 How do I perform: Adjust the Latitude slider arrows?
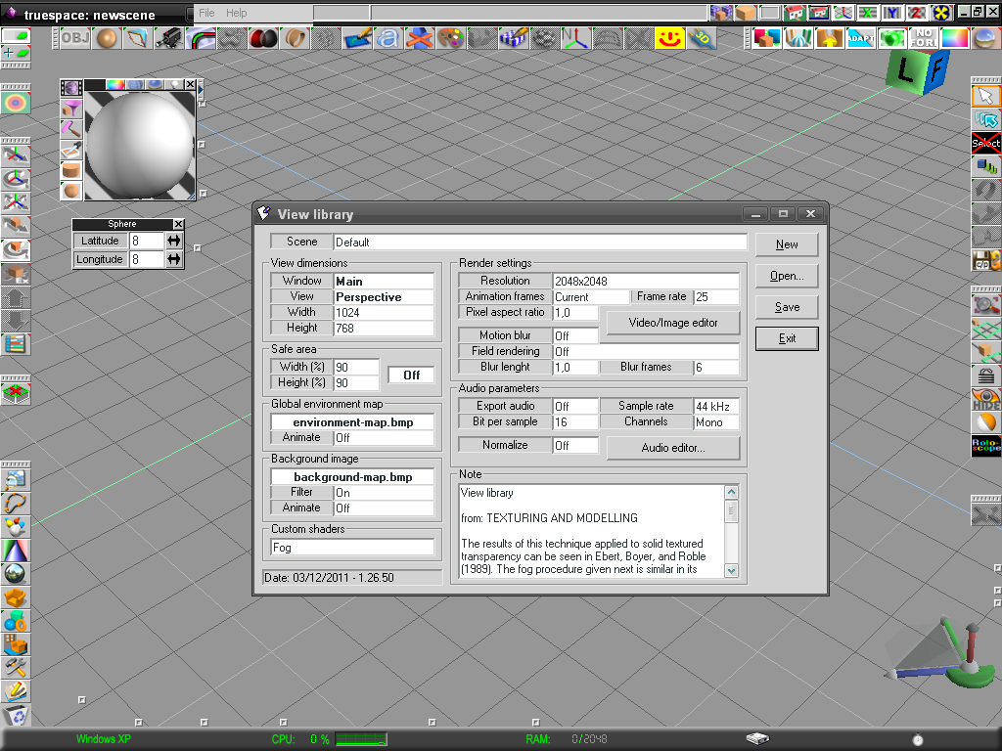(x=174, y=241)
